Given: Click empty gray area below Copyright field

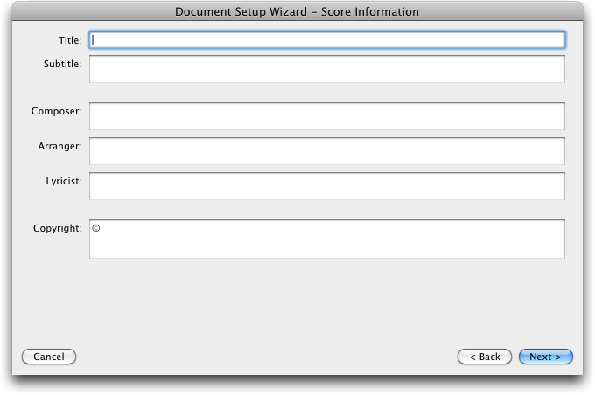Looking at the screenshot, I should tap(297, 303).
